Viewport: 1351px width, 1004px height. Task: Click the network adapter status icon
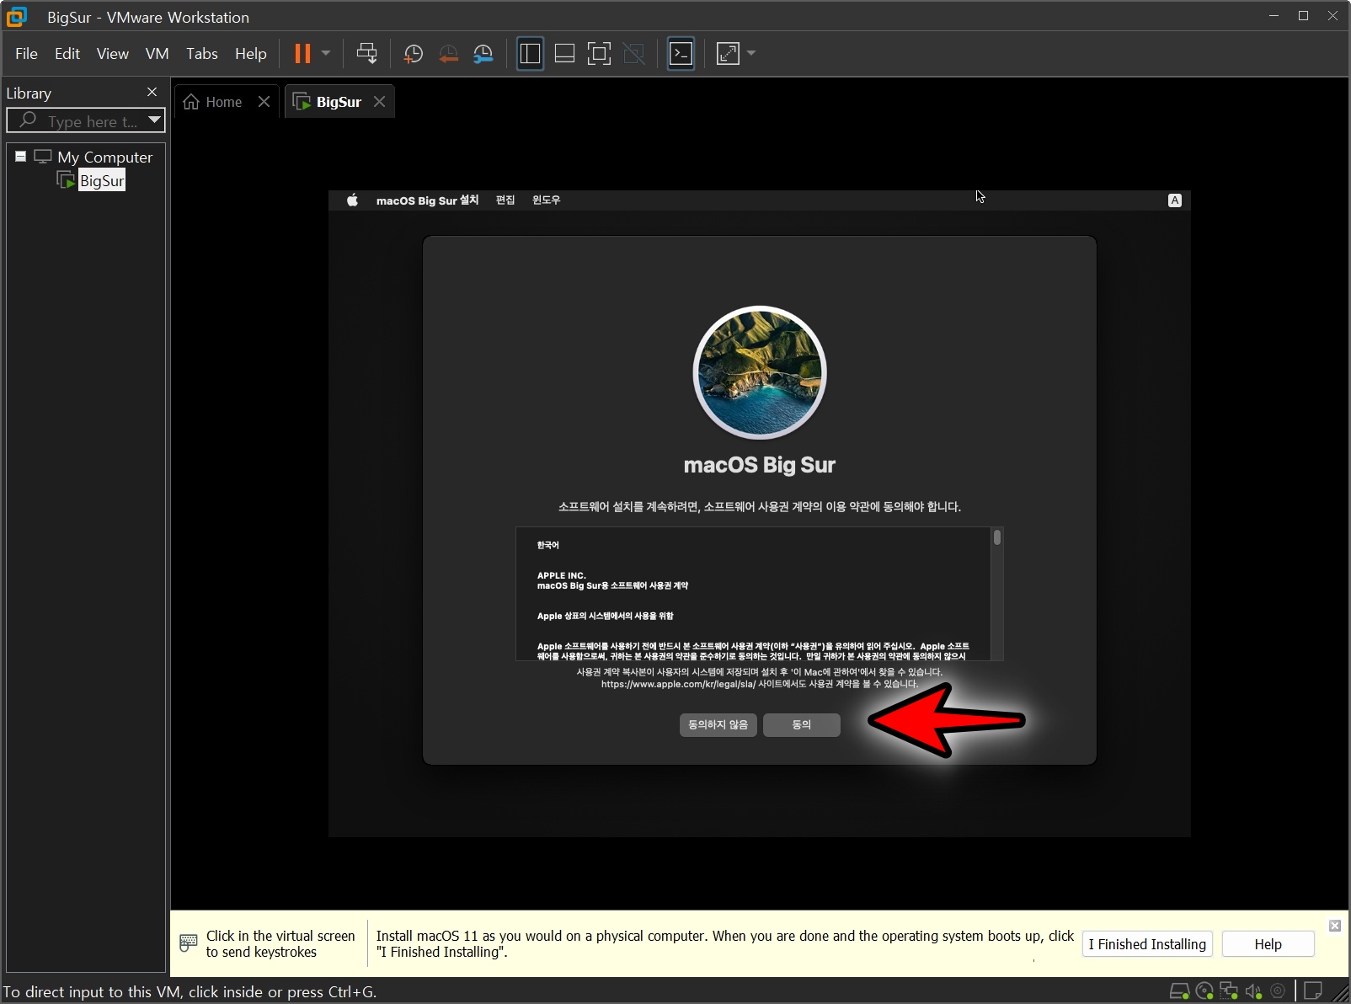click(1229, 991)
